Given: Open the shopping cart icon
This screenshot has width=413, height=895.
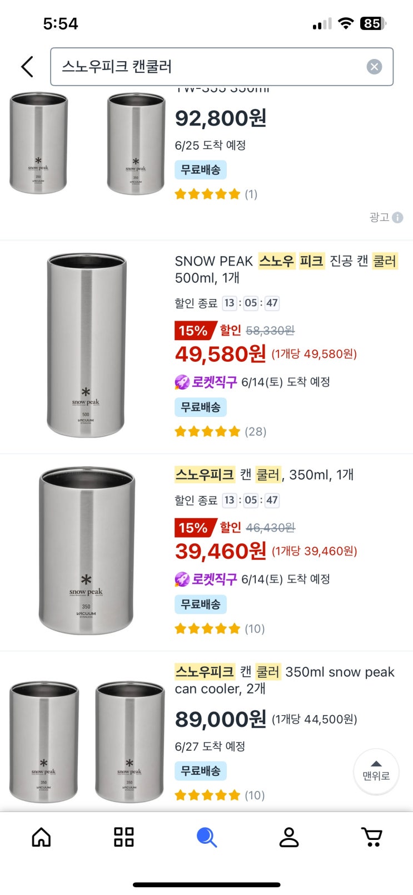Looking at the screenshot, I should (371, 837).
